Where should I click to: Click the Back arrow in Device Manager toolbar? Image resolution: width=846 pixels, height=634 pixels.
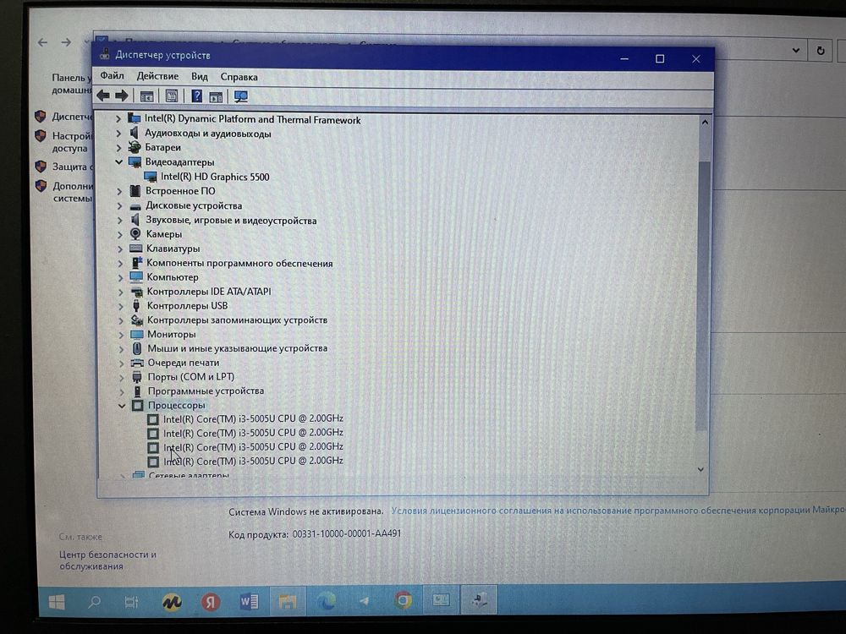(x=103, y=96)
